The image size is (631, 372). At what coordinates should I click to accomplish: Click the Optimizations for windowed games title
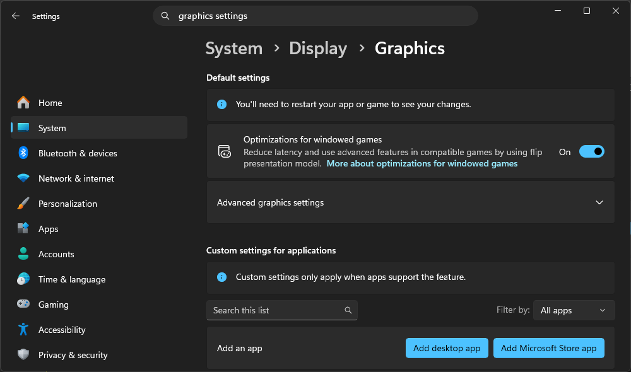313,139
